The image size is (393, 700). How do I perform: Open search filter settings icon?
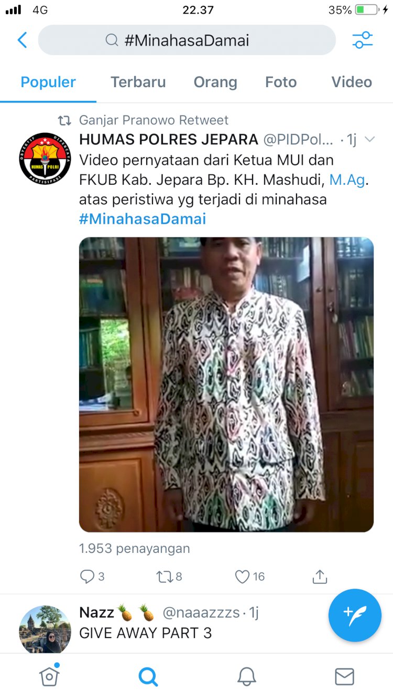click(x=362, y=40)
